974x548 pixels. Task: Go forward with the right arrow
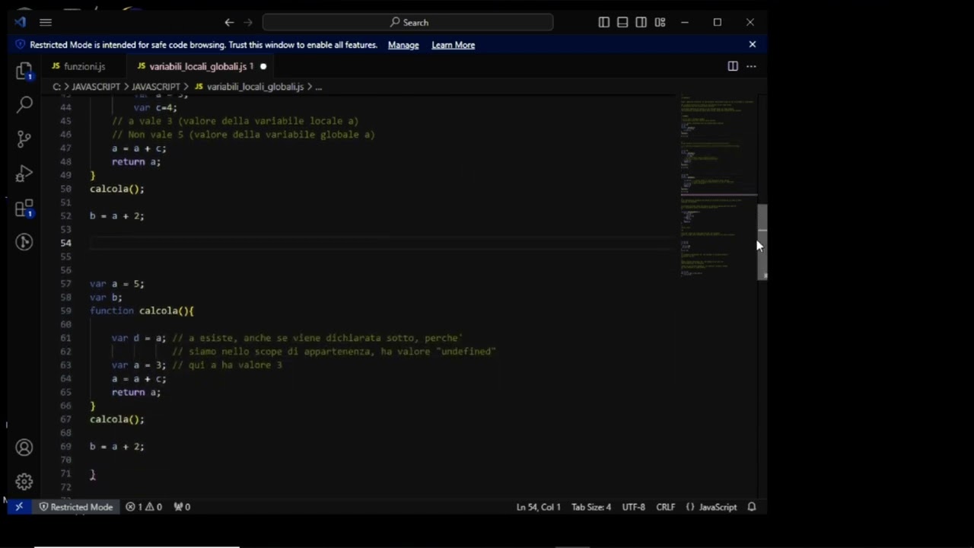(247, 22)
